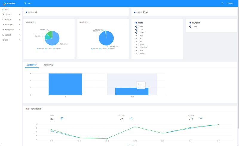Select 首页 in the left sidebar

[7, 9]
